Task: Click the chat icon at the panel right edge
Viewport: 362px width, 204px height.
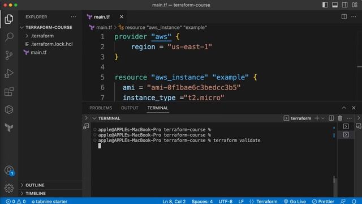Action: 358,126
